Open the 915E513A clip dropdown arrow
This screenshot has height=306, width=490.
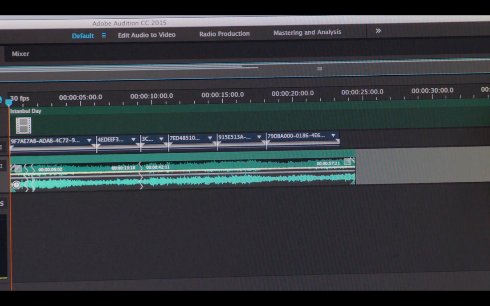point(259,137)
